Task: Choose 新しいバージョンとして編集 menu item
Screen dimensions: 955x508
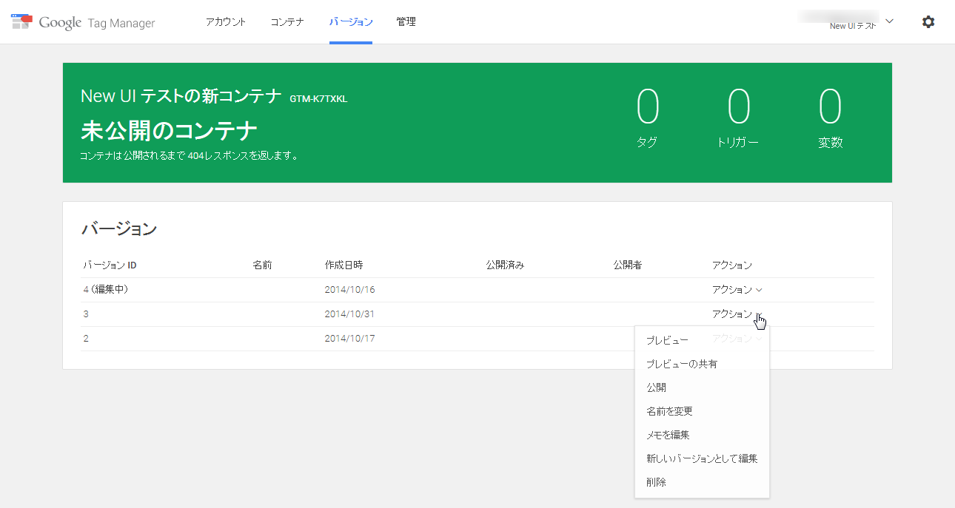Action: pos(702,458)
